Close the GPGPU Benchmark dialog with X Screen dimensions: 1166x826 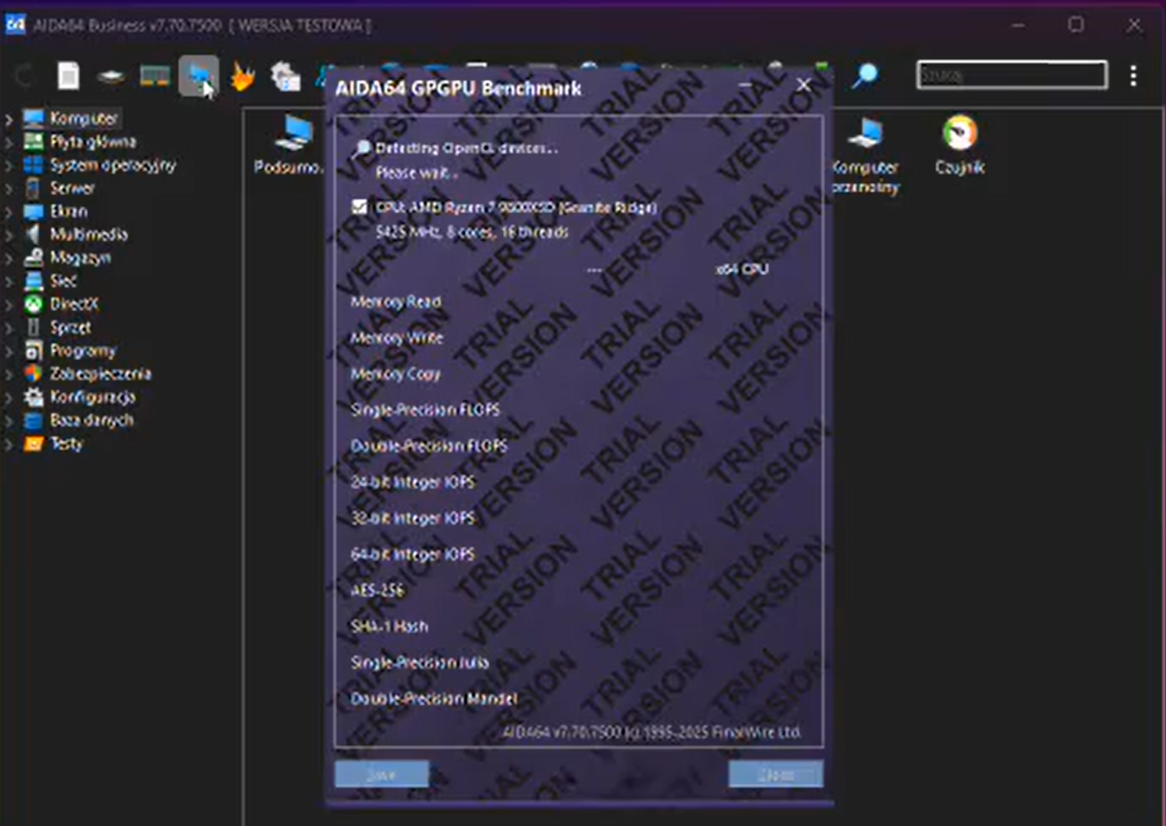pyautogui.click(x=803, y=85)
